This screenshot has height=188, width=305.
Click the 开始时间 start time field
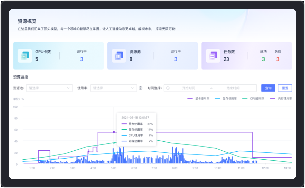[188, 88]
